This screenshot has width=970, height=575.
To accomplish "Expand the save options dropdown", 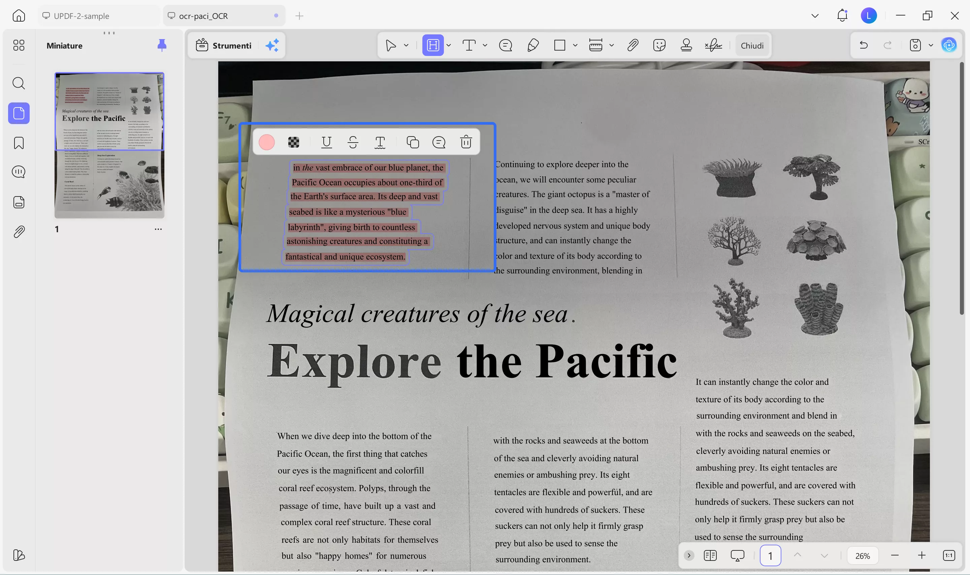I will coord(931,45).
